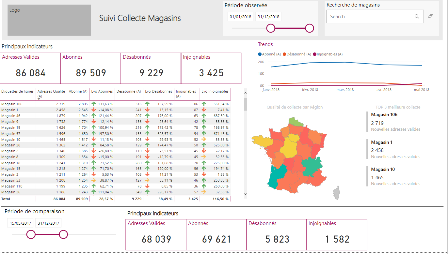Select the Magasin 106 row label
The height and width of the screenshot is (254, 448).
[x=12, y=104]
